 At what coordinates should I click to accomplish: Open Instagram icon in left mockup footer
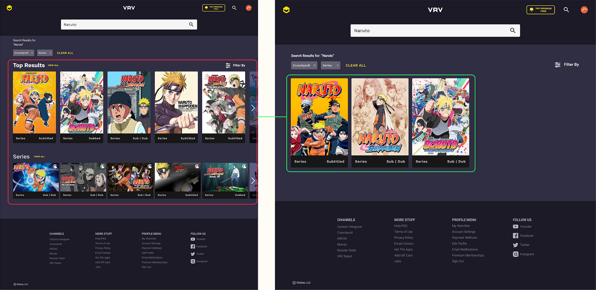tap(193, 261)
